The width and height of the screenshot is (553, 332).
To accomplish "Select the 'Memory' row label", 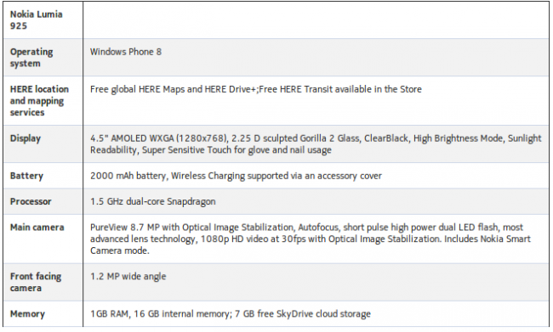I will pyautogui.click(x=27, y=313).
